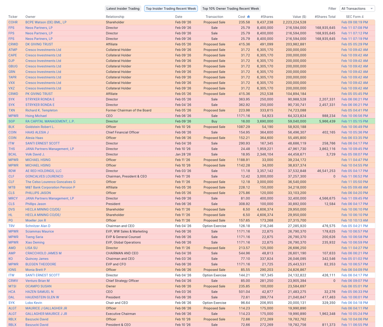Screen dimensions: 383x327
Task: Open owner DK GIVING TRUST link
Action: click(39, 44)
